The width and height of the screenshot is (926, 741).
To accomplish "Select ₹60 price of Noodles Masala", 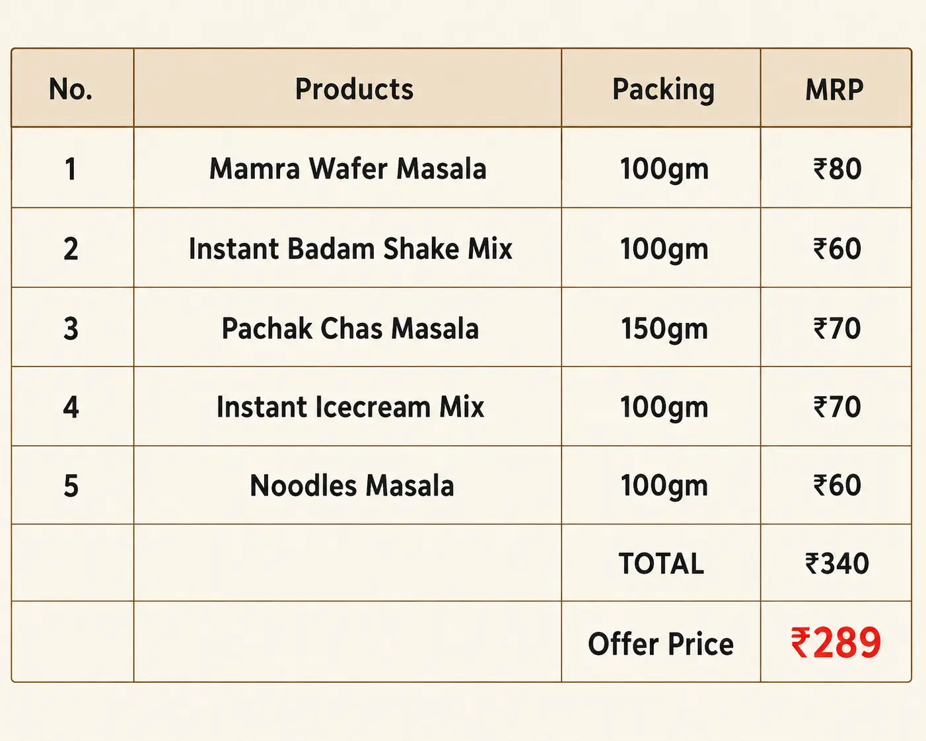I will [837, 486].
